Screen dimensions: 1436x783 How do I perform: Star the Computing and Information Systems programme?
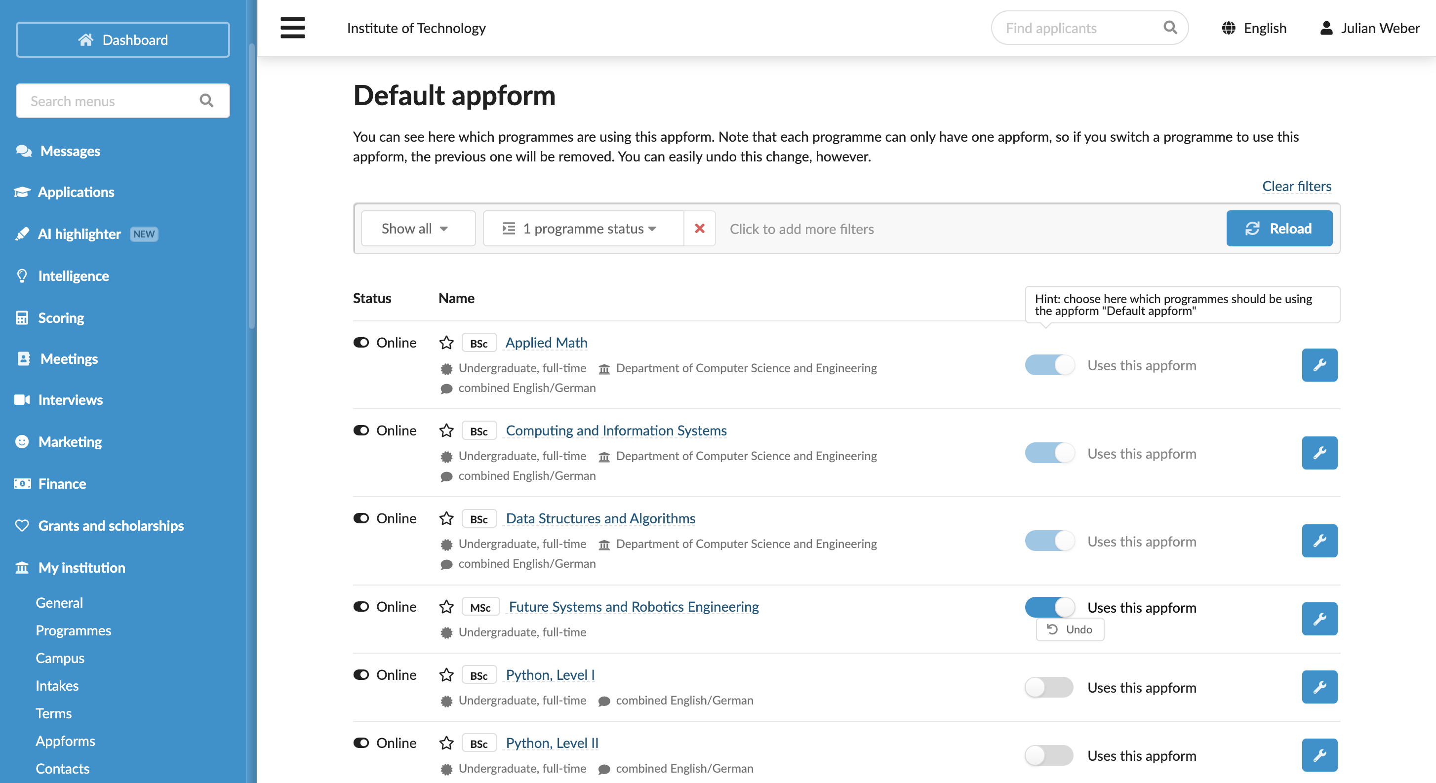point(446,431)
